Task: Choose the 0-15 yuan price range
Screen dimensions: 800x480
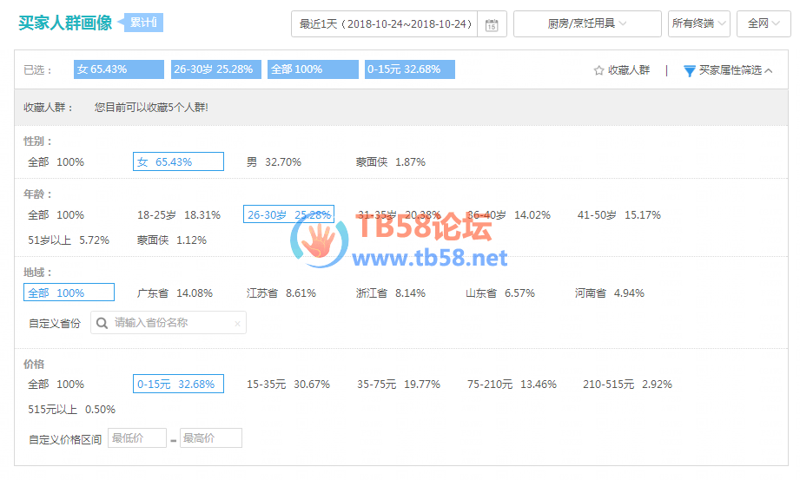Action: click(178, 384)
